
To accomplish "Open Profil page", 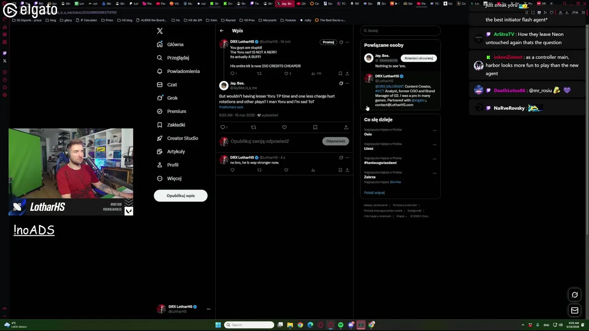I will [x=168, y=165].
